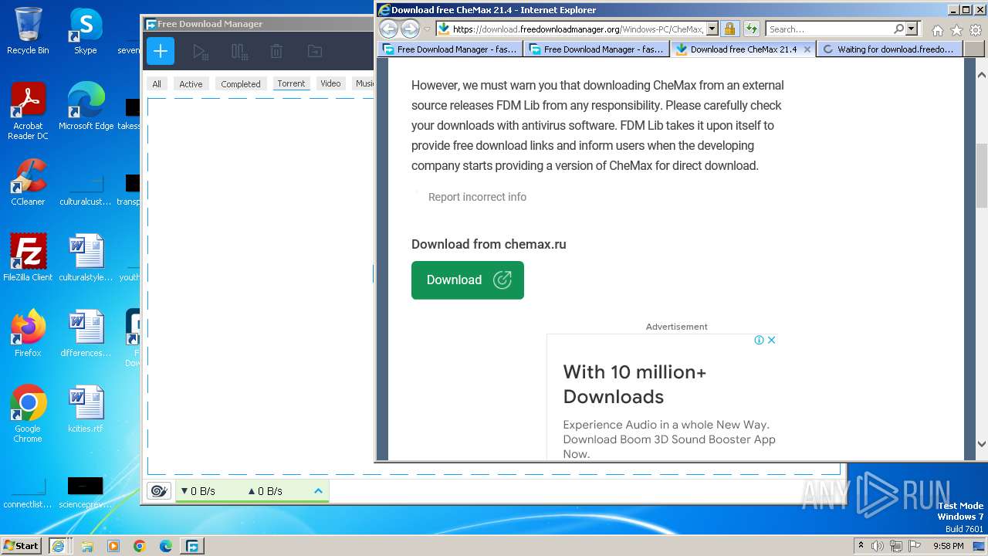The image size is (988, 556).
Task: Click the Acrobat Reader DC desktop icon
Action: tap(28, 112)
